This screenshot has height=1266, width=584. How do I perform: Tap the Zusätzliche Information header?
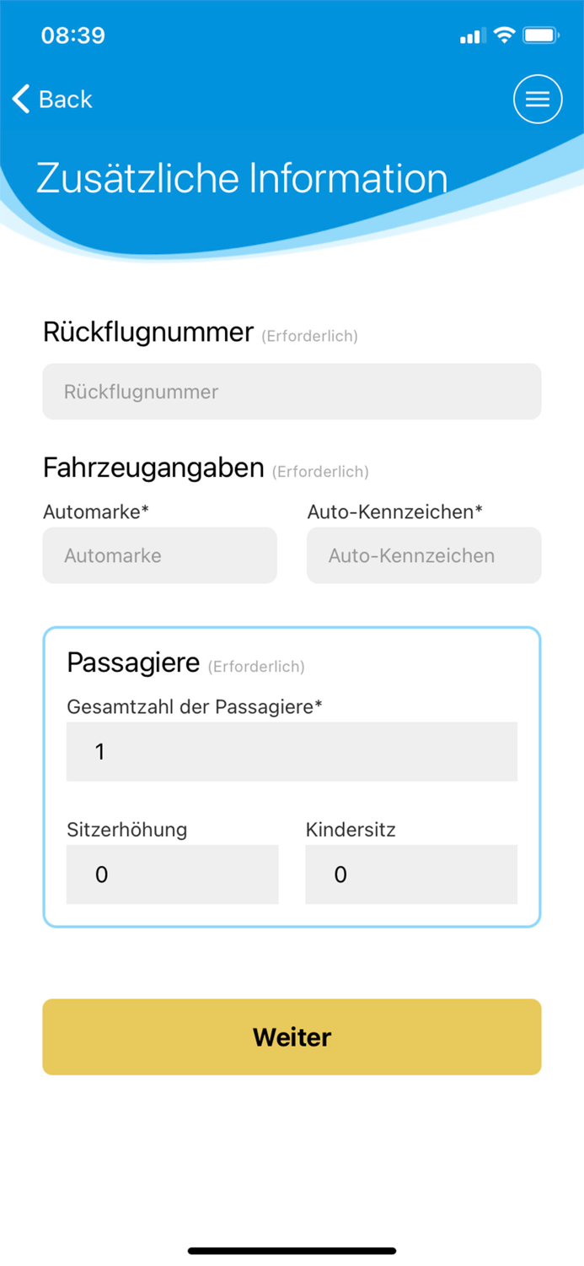241,178
